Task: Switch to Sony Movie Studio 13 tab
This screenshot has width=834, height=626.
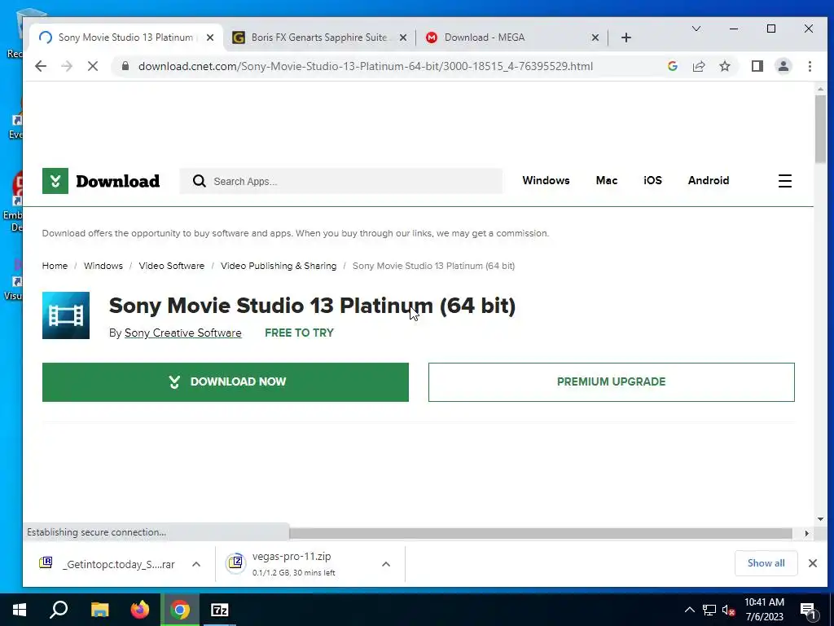Action: pyautogui.click(x=125, y=37)
